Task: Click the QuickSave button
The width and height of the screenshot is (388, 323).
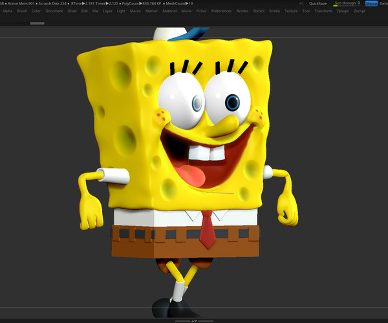Action: pyautogui.click(x=318, y=3)
